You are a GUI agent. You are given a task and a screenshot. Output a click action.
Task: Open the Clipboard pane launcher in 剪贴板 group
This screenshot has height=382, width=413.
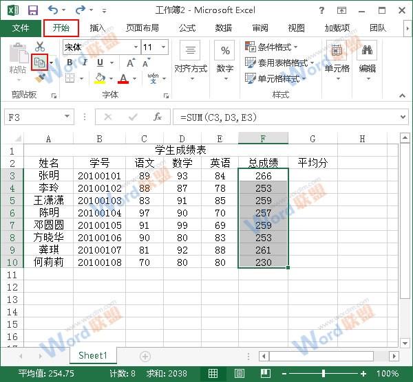pos(54,96)
